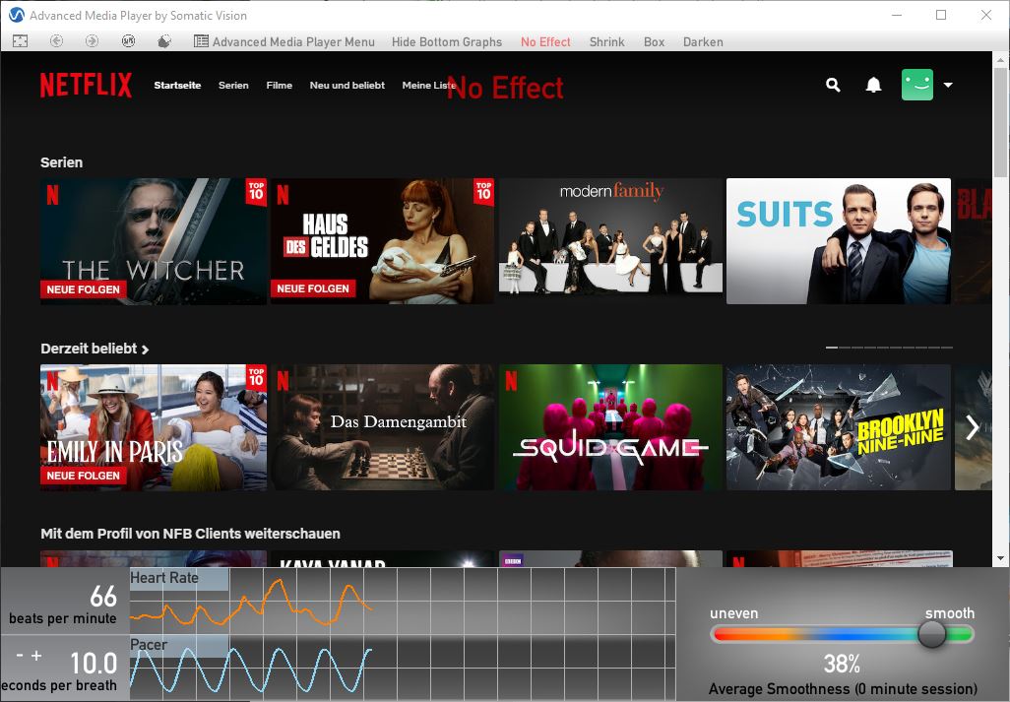Expand the Derzeit beliebt row heading
The width and height of the screenshot is (1010, 702).
coord(95,349)
